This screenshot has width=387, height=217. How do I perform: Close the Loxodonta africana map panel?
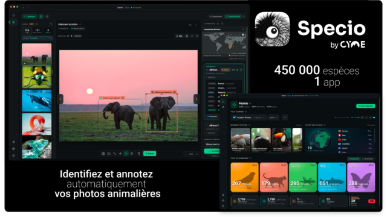pyautogui.click(x=243, y=30)
